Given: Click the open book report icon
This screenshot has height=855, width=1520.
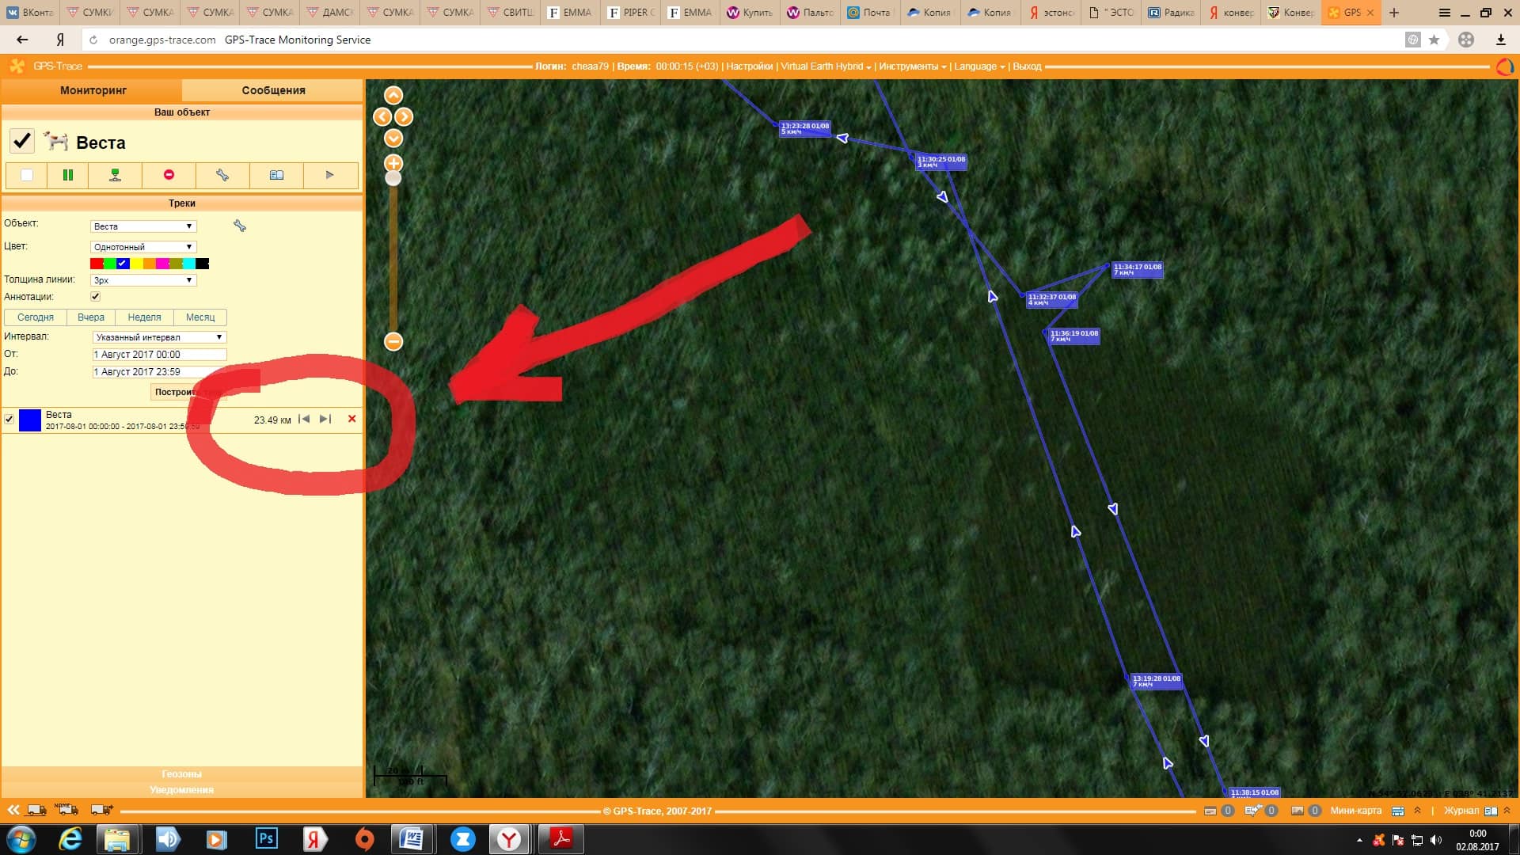Looking at the screenshot, I should 276,175.
